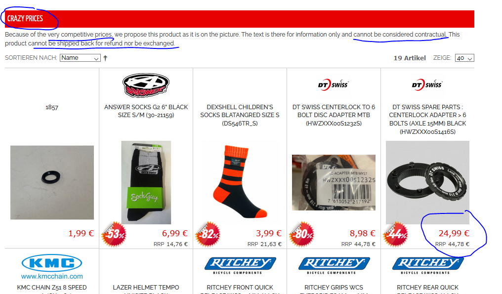Open DT Swiss Centerlock to 6 Bolt link
Viewport: 502px width, 294px height.
[x=334, y=115]
